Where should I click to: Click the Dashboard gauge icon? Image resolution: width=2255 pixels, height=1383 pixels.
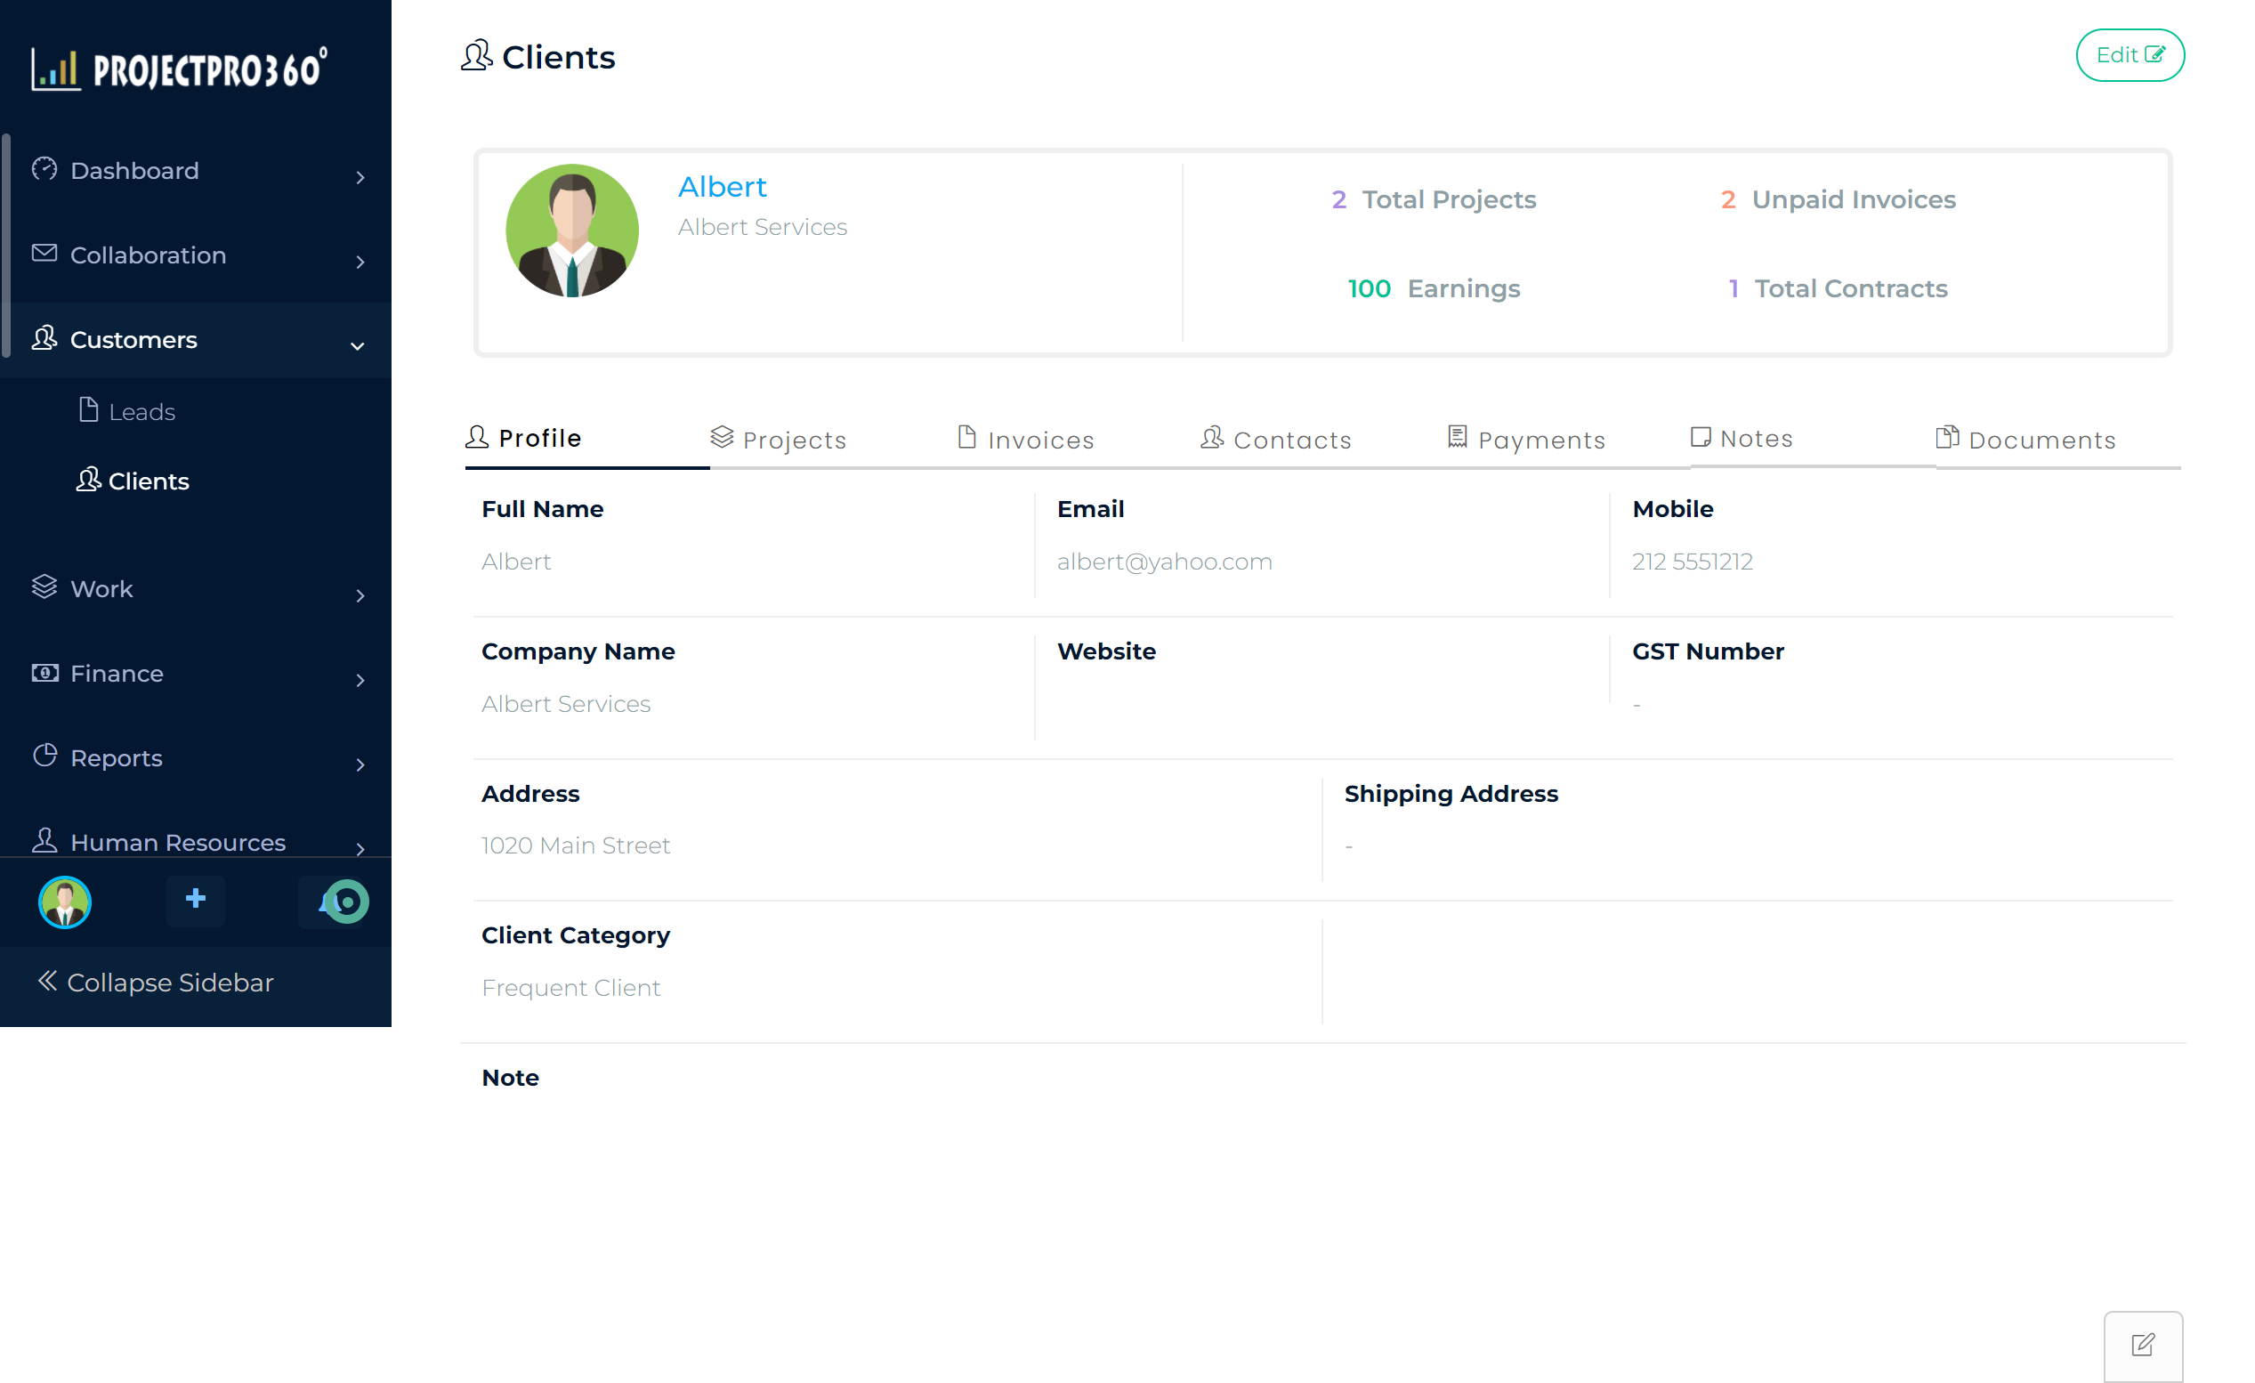click(44, 169)
